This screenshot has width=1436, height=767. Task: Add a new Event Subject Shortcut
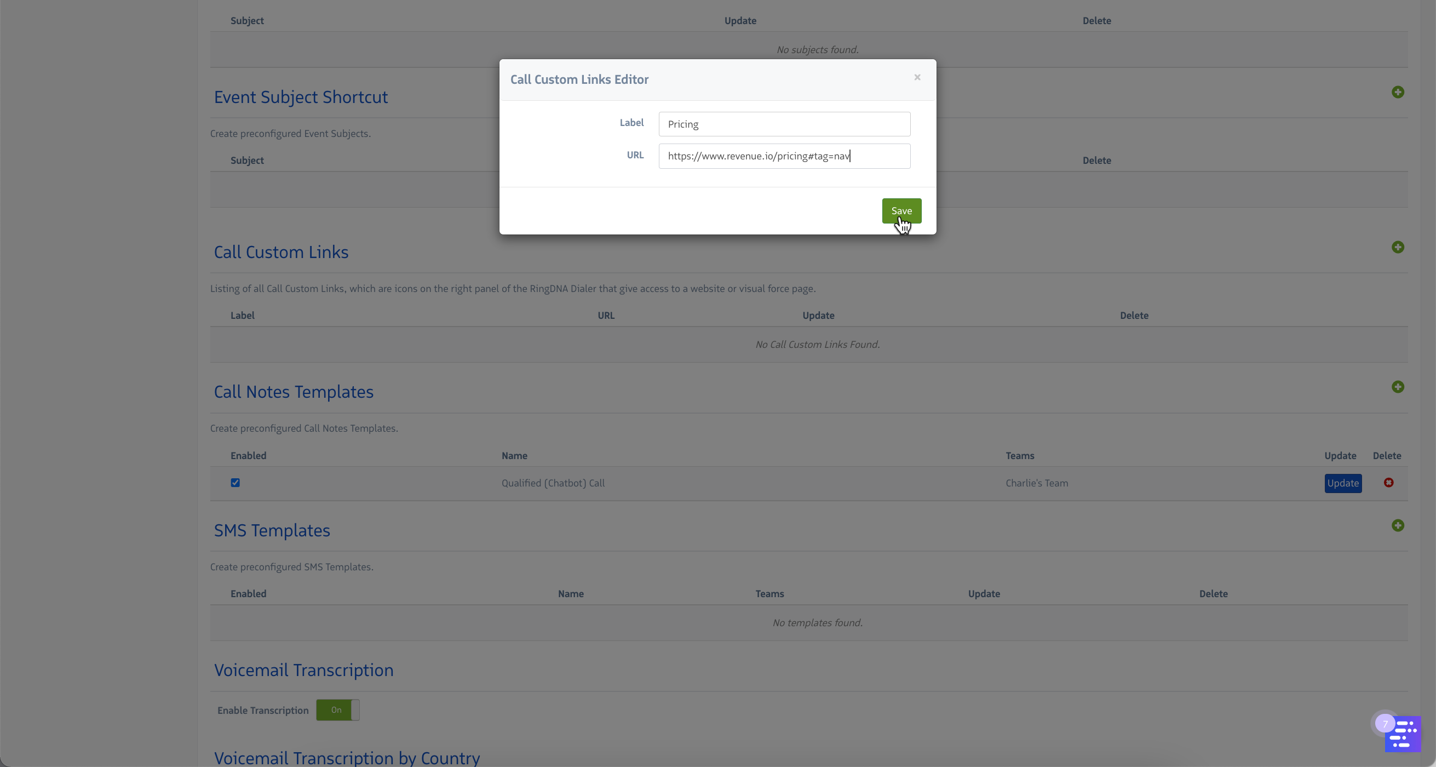(x=1397, y=92)
